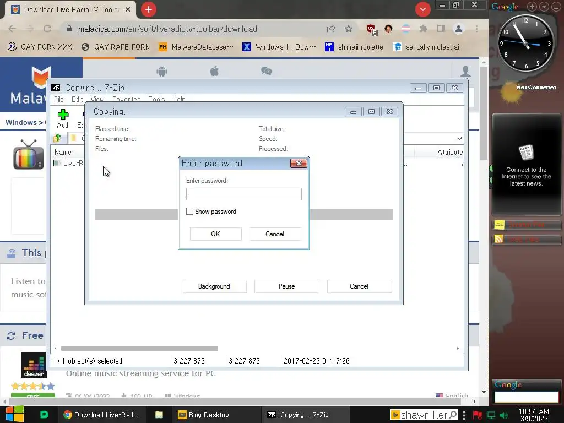Click 7-Zip up-folder icon

click(x=57, y=138)
